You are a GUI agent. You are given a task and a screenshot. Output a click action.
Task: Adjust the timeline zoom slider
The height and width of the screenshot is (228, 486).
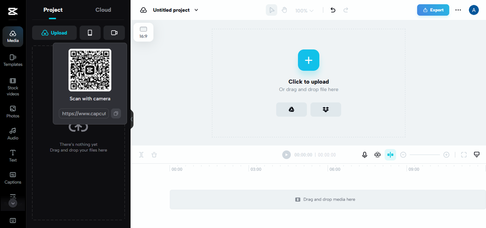(x=425, y=155)
